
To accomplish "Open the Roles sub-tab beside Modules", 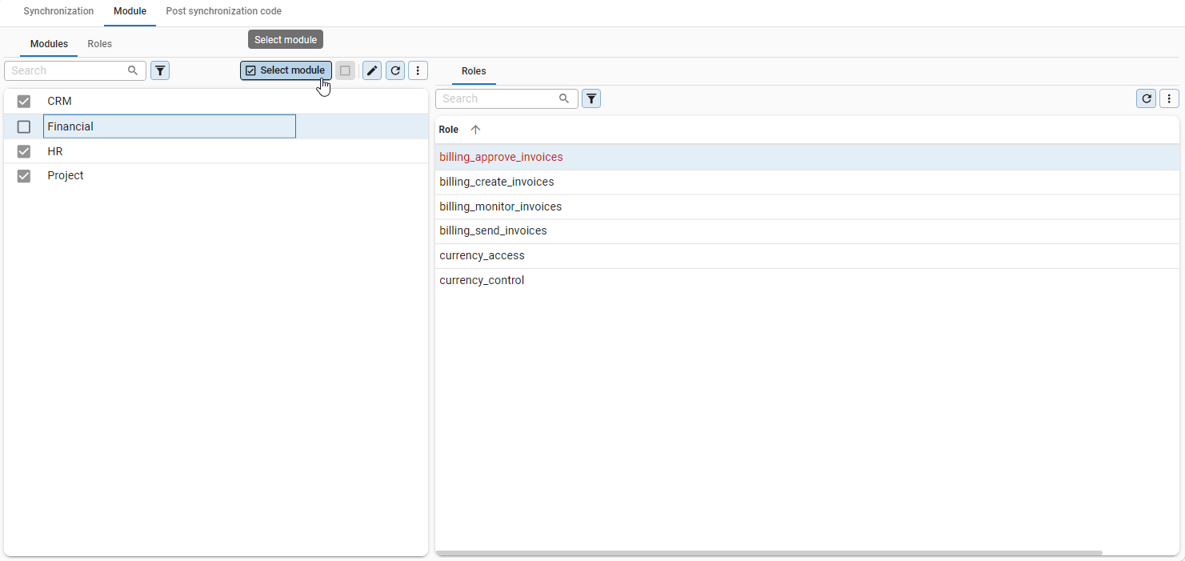I will [x=99, y=44].
